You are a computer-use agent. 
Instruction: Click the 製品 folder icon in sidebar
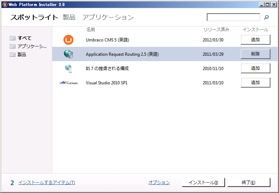tap(13, 54)
